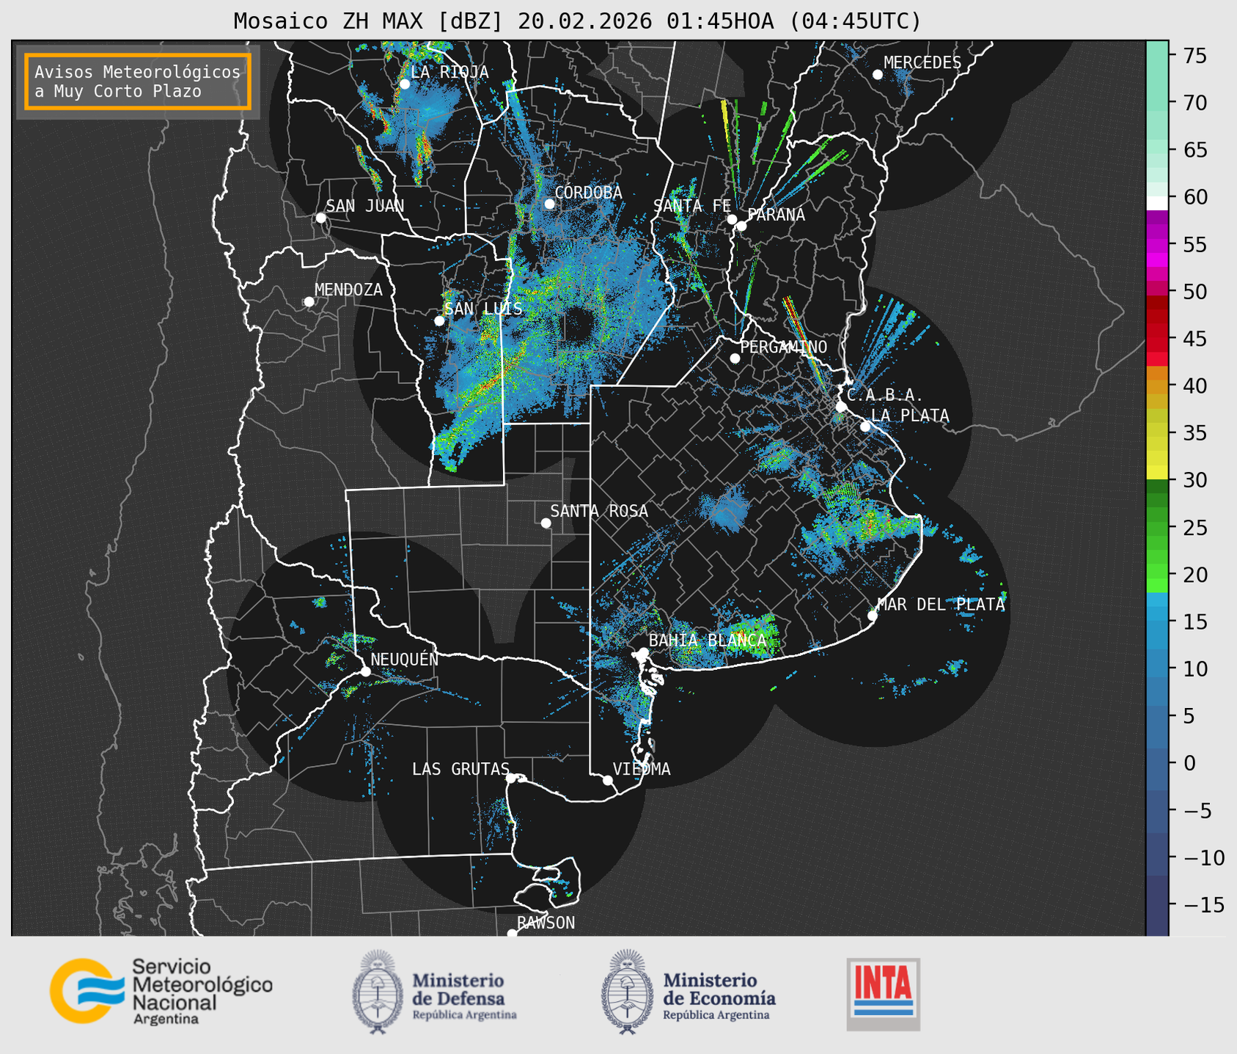The image size is (1237, 1054).
Task: Click the MENDOZA label text
Action: click(x=348, y=290)
